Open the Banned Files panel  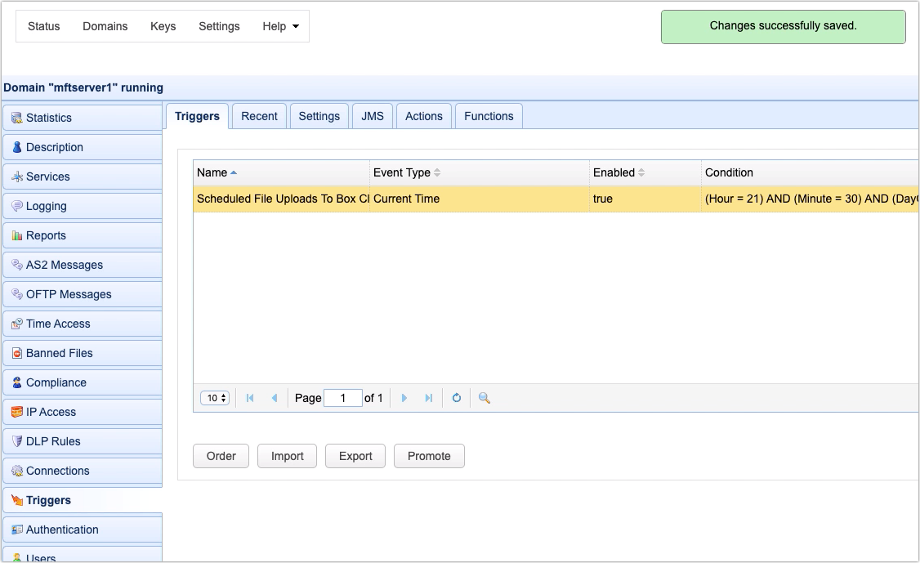click(60, 353)
